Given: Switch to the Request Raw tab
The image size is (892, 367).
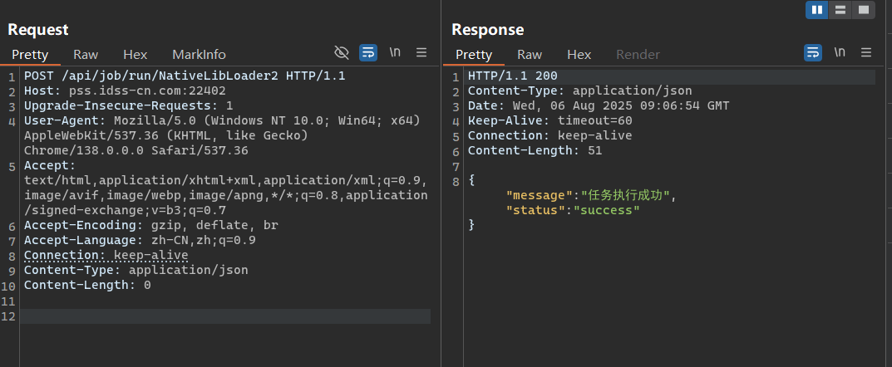Looking at the screenshot, I should pos(86,55).
